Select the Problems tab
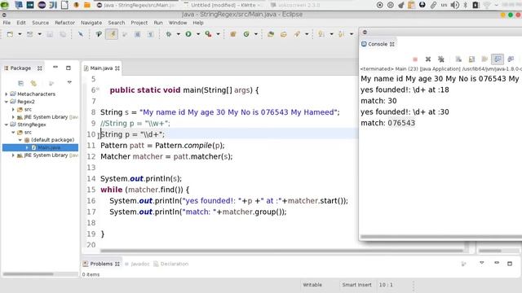 (x=101, y=264)
